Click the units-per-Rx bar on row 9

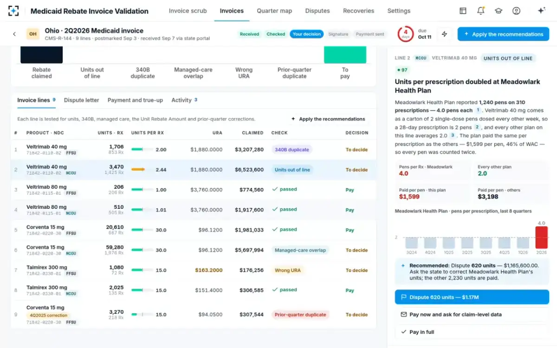coord(142,315)
